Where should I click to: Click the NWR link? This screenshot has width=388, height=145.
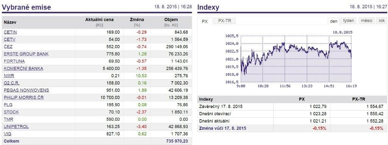9,76
